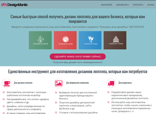Click the building icon inside brown sample
This screenshot has height=114, width=156.
point(116,39)
